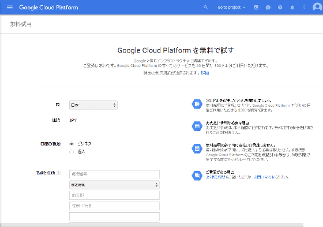
Task: Open the feedback speech-bubble icon
Action: click(x=268, y=8)
